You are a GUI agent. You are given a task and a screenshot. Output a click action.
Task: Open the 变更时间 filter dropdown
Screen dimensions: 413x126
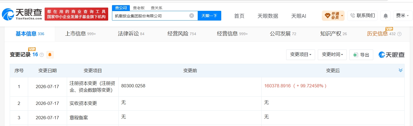(332, 55)
